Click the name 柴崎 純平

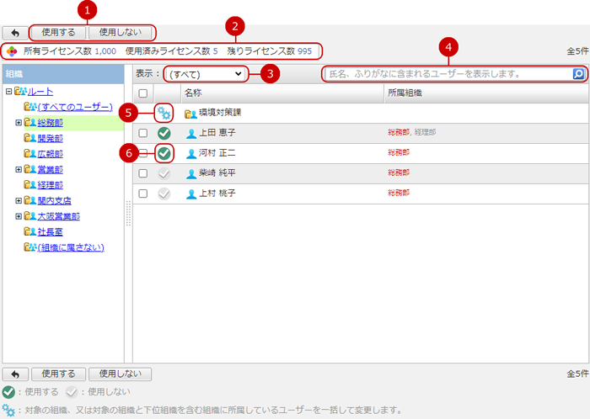click(217, 173)
